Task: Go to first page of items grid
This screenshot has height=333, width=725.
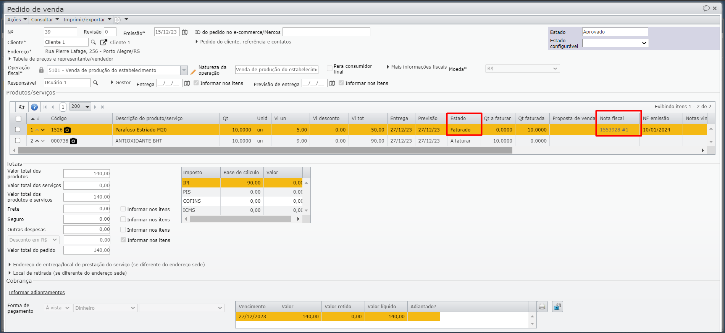Action: tap(45, 107)
